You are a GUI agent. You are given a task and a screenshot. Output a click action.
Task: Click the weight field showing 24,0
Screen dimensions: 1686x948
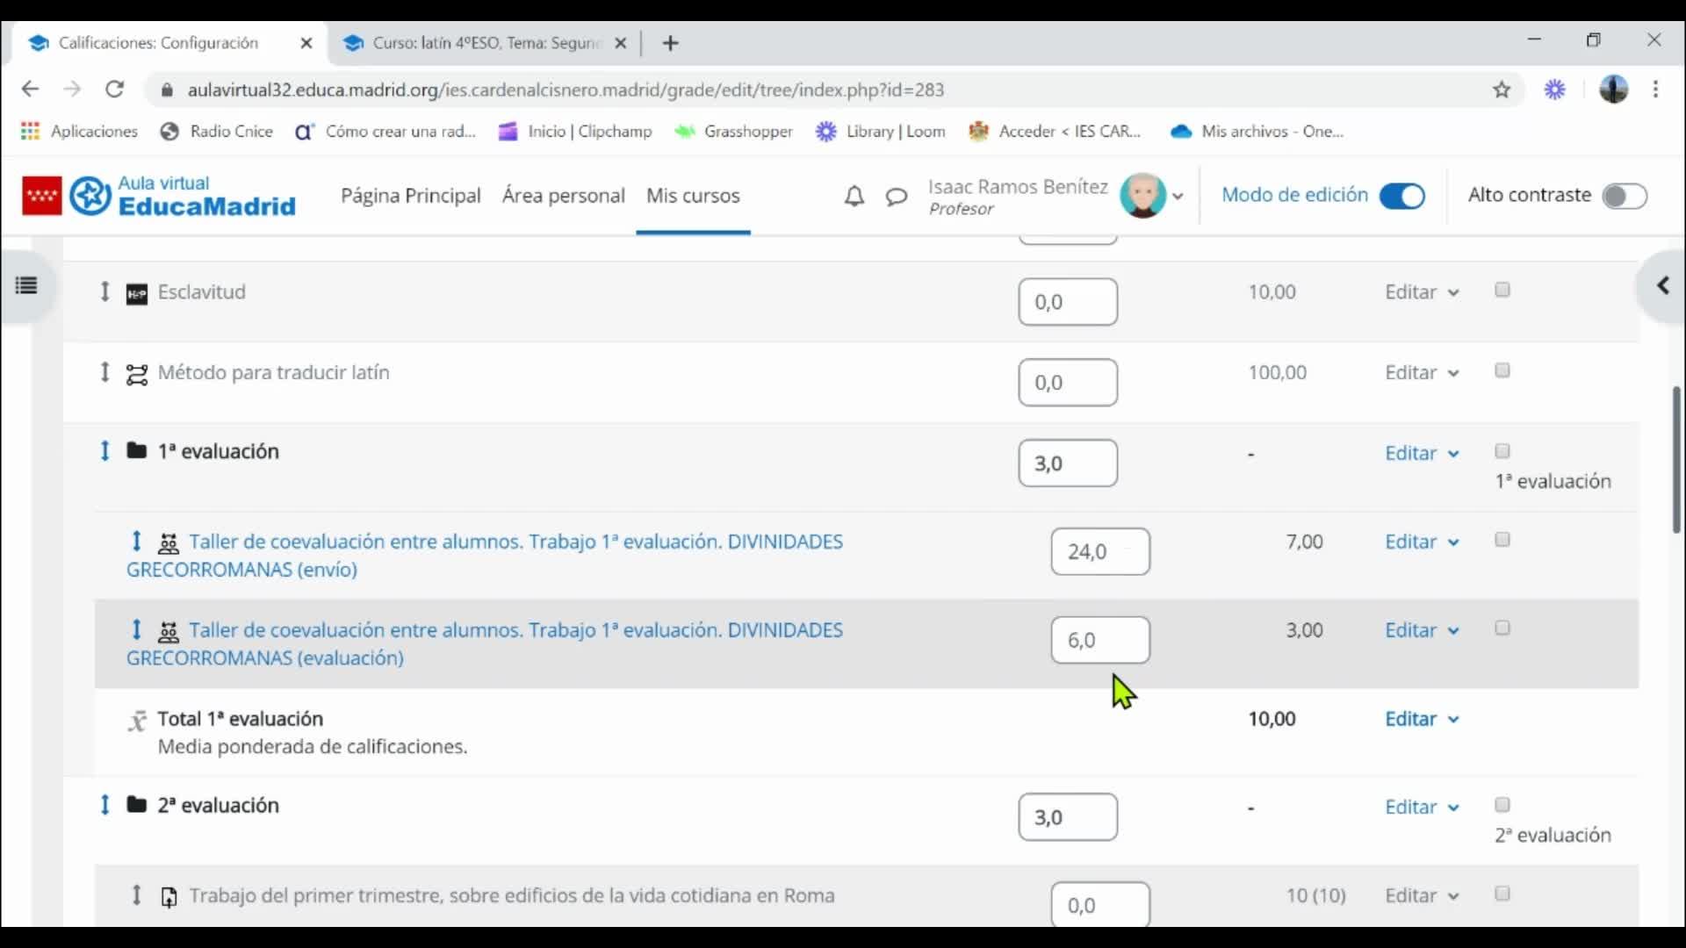tap(1099, 552)
